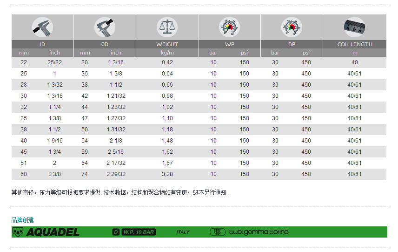Click the outer diameter caliper icon
This screenshot has height=252, width=398.
point(105,27)
